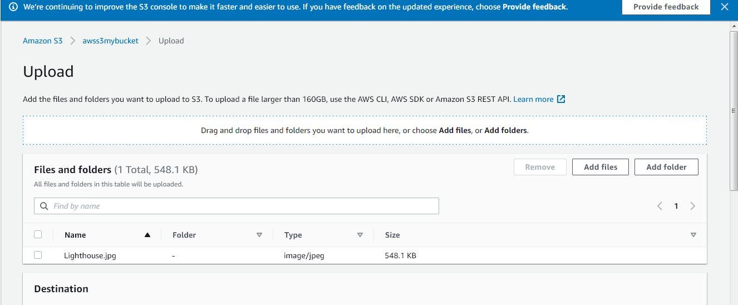Go to the previous page arrow

pos(660,206)
